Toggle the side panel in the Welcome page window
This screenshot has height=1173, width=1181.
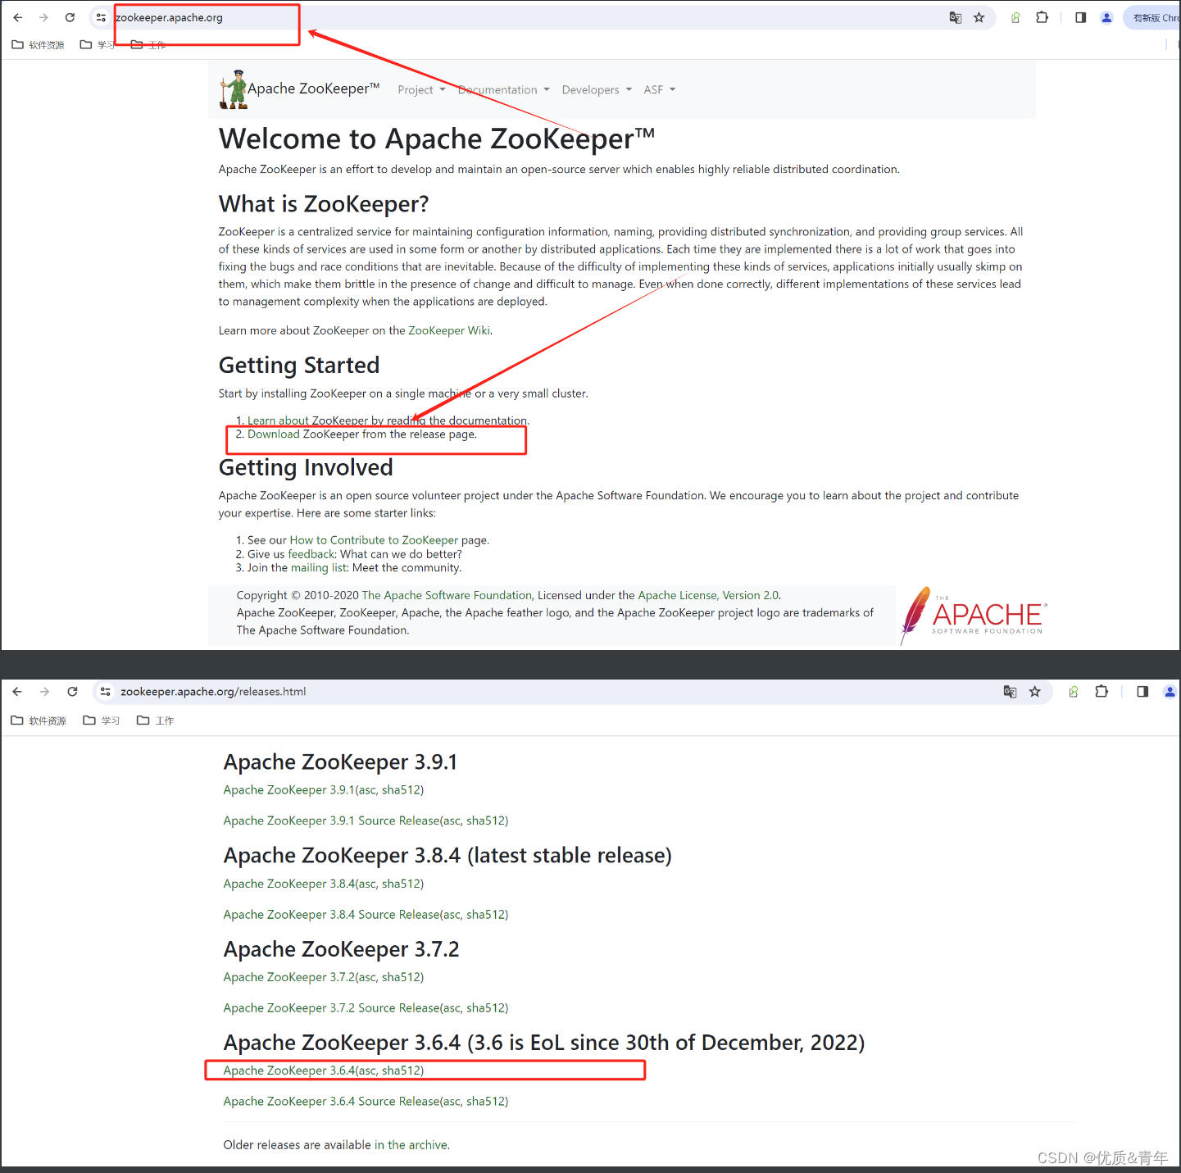click(x=1080, y=17)
